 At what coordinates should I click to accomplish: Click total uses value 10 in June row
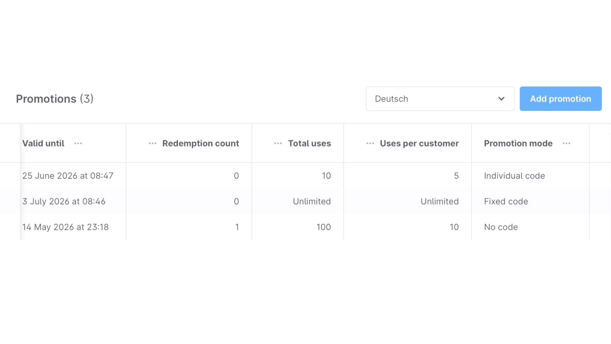tap(326, 176)
